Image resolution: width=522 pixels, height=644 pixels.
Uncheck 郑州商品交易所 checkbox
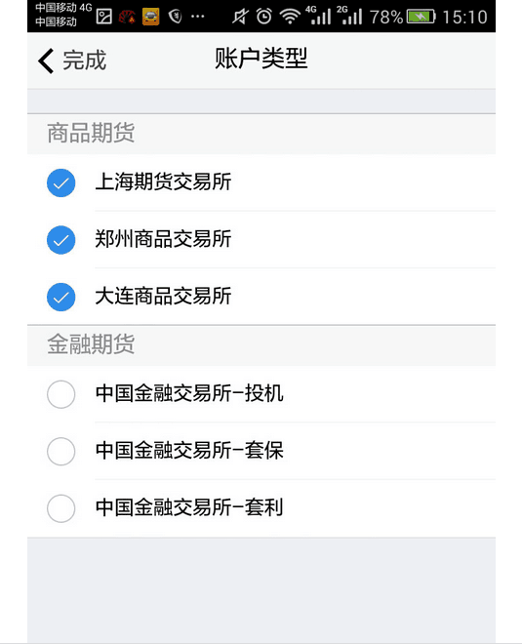tap(60, 240)
